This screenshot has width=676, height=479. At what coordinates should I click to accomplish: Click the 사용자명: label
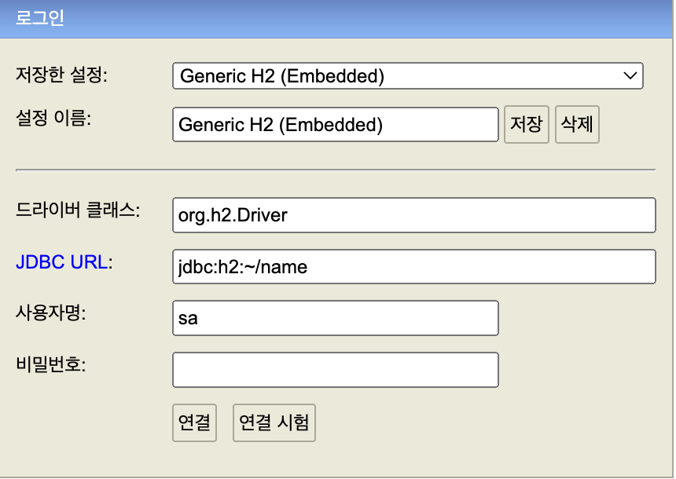coord(51,313)
